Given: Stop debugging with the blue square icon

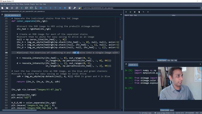Looking at the screenshot, I should [x=65, y=8].
